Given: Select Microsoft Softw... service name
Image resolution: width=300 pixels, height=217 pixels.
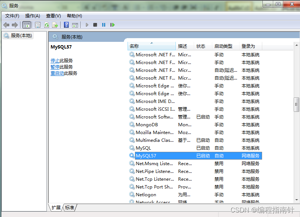Looking at the screenshot, I should (x=154, y=117).
